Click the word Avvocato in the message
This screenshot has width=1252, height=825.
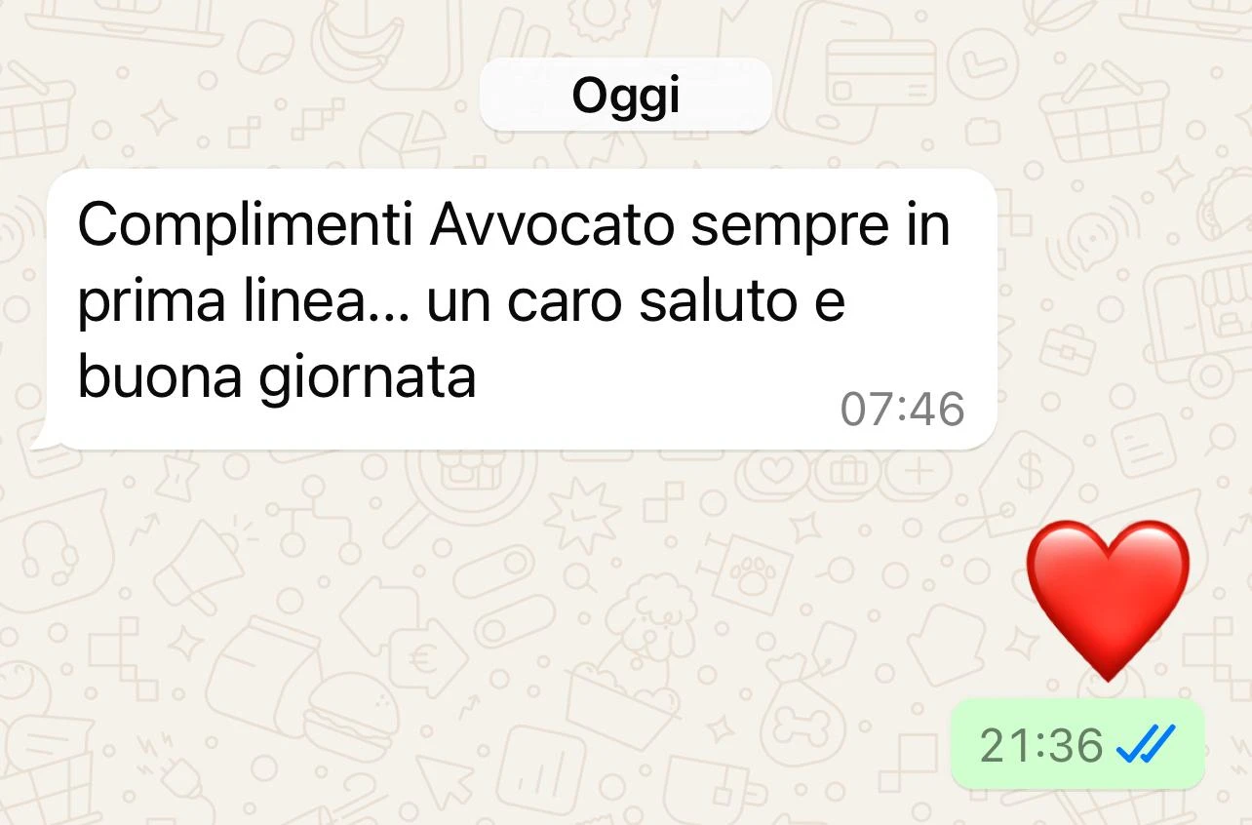click(552, 227)
